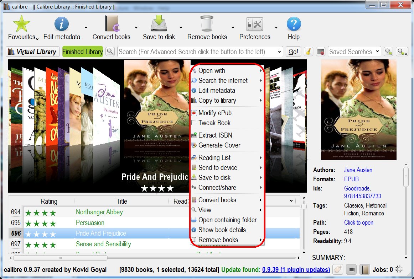This screenshot has width=414, height=279.
Task: Expand the Convert books toolbar dropdown arrow
Action: point(136,27)
